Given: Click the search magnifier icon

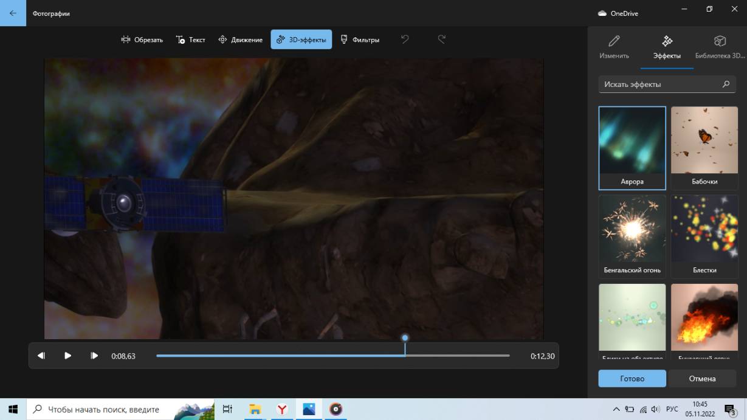Looking at the screenshot, I should point(726,84).
